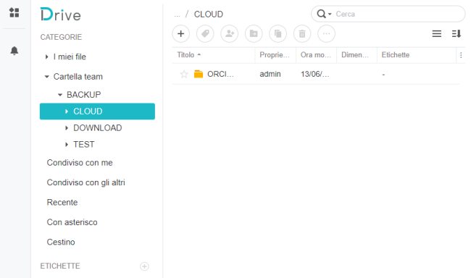This screenshot has height=278, width=471.
Task: Open the Cestino trash category
Action: point(61,242)
